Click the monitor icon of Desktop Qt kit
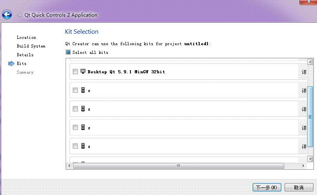 (83, 71)
